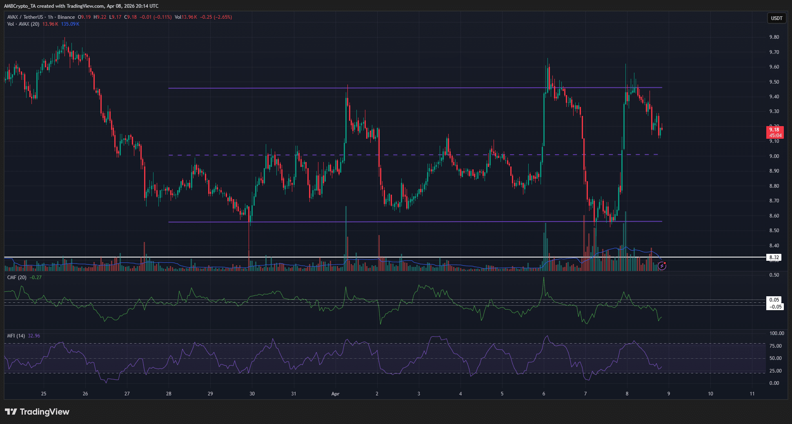Select the MFI (14) indicator legend
The height and width of the screenshot is (424, 792).
click(x=16, y=336)
